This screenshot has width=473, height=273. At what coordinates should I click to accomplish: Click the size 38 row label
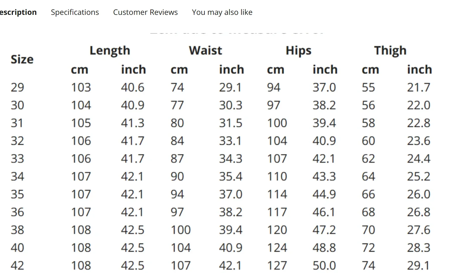tap(17, 230)
